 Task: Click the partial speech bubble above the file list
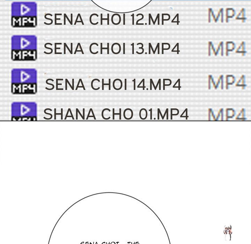pos(122,5)
